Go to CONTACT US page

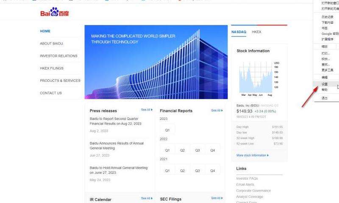click(51, 93)
